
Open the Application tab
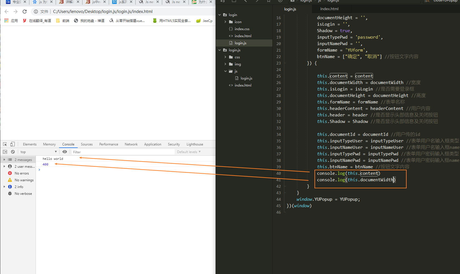[153, 144]
